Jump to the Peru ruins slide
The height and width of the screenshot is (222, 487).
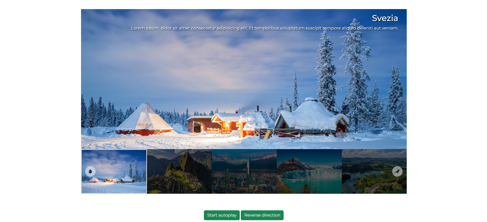179,171
